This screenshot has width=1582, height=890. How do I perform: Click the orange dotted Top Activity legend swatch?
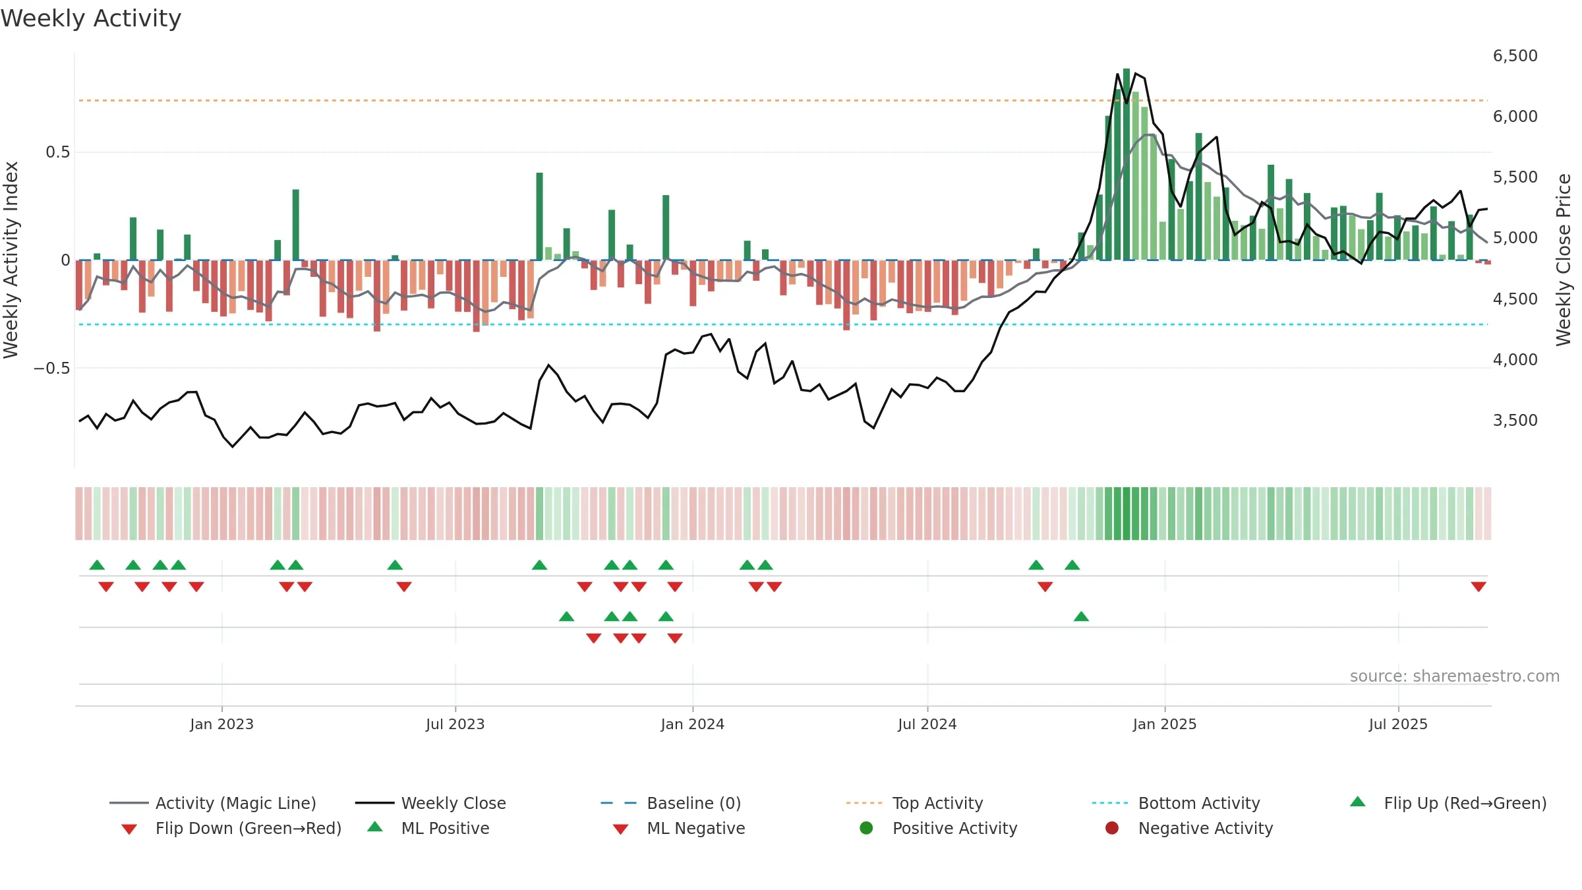864,803
